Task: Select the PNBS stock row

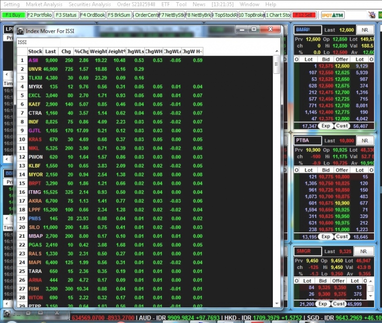Action: [x=110, y=218]
